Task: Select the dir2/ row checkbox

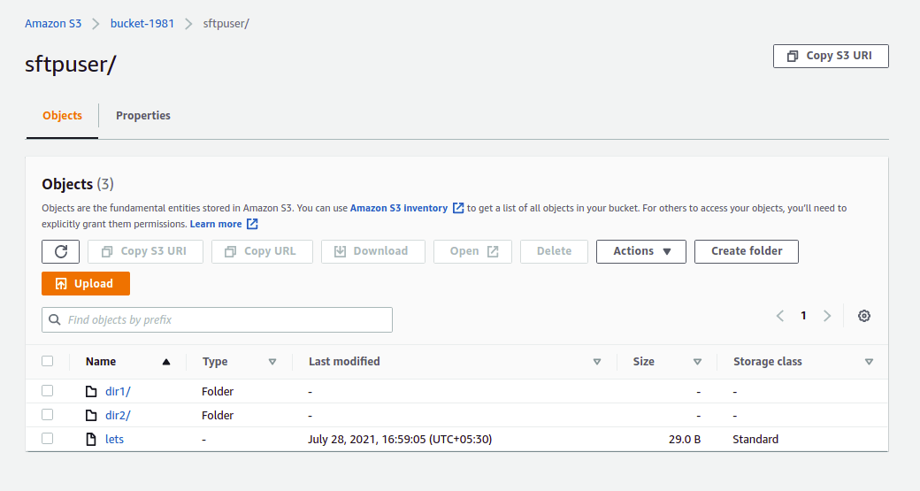Action: (48, 415)
